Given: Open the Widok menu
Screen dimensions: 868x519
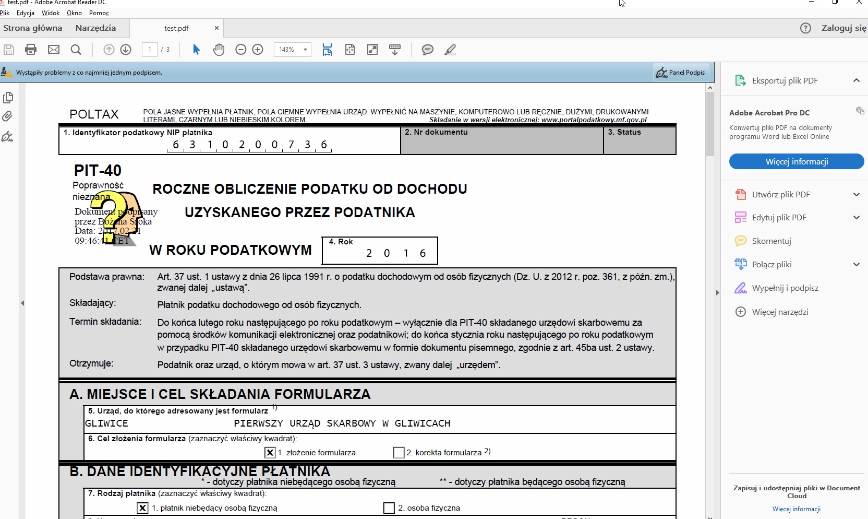Looking at the screenshot, I should pyautogui.click(x=51, y=13).
